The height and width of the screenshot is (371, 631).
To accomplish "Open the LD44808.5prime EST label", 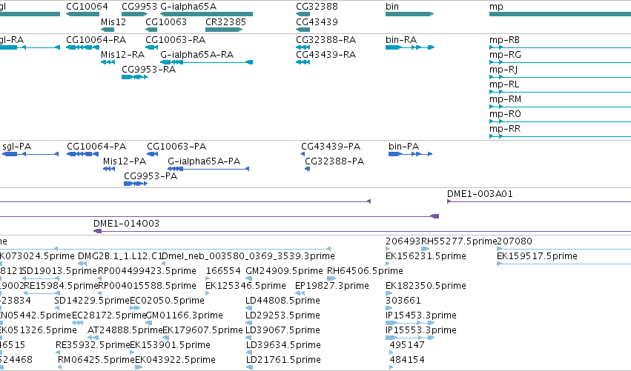I will pyautogui.click(x=283, y=301).
